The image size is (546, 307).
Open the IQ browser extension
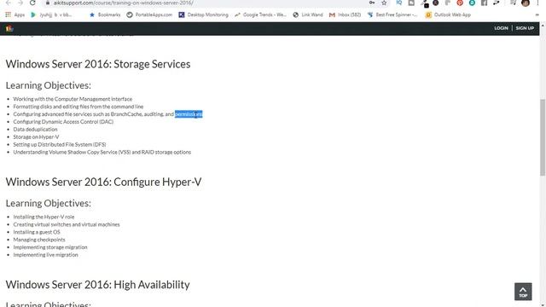click(x=399, y=3)
